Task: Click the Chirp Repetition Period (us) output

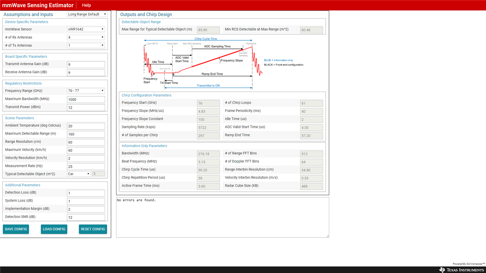Action: (208, 178)
